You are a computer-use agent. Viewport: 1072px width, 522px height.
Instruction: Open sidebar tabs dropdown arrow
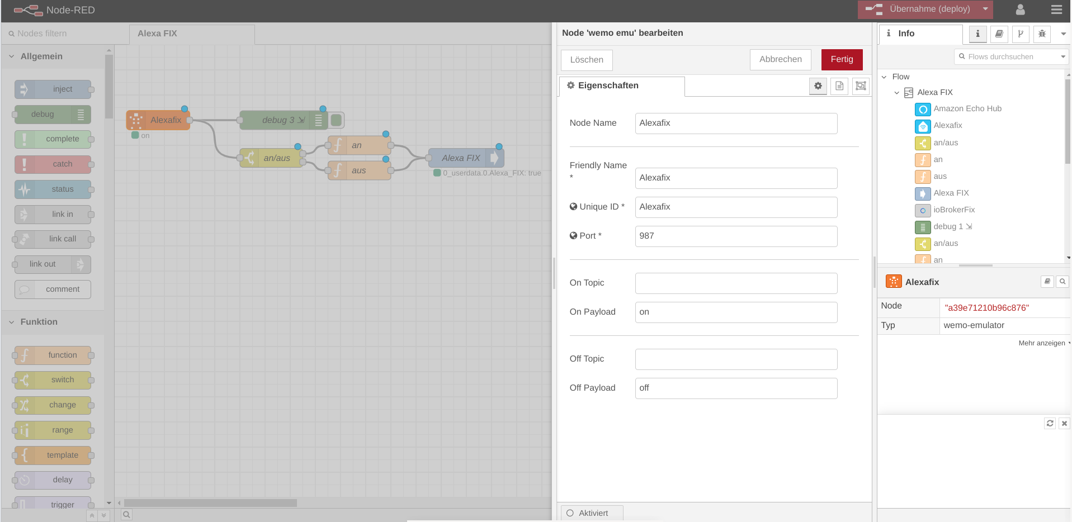[1063, 34]
